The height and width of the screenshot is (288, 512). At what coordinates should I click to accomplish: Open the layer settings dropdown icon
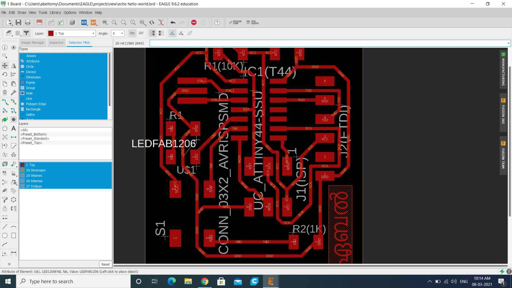(x=9, y=33)
